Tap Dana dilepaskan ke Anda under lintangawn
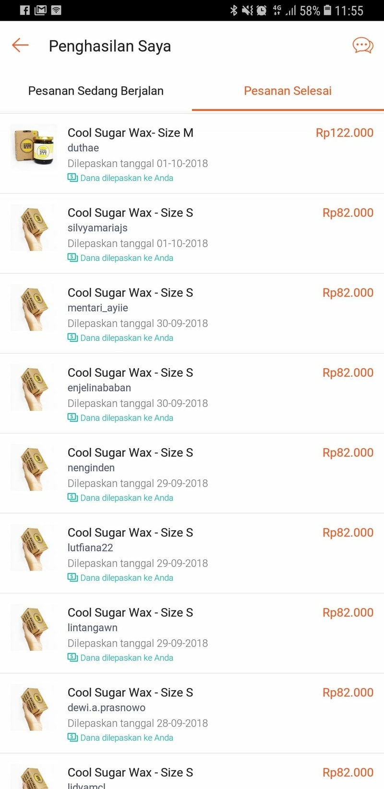384x789 pixels. click(x=126, y=657)
